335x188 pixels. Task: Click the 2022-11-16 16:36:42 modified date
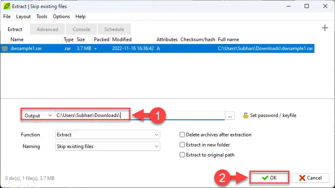click(x=133, y=48)
